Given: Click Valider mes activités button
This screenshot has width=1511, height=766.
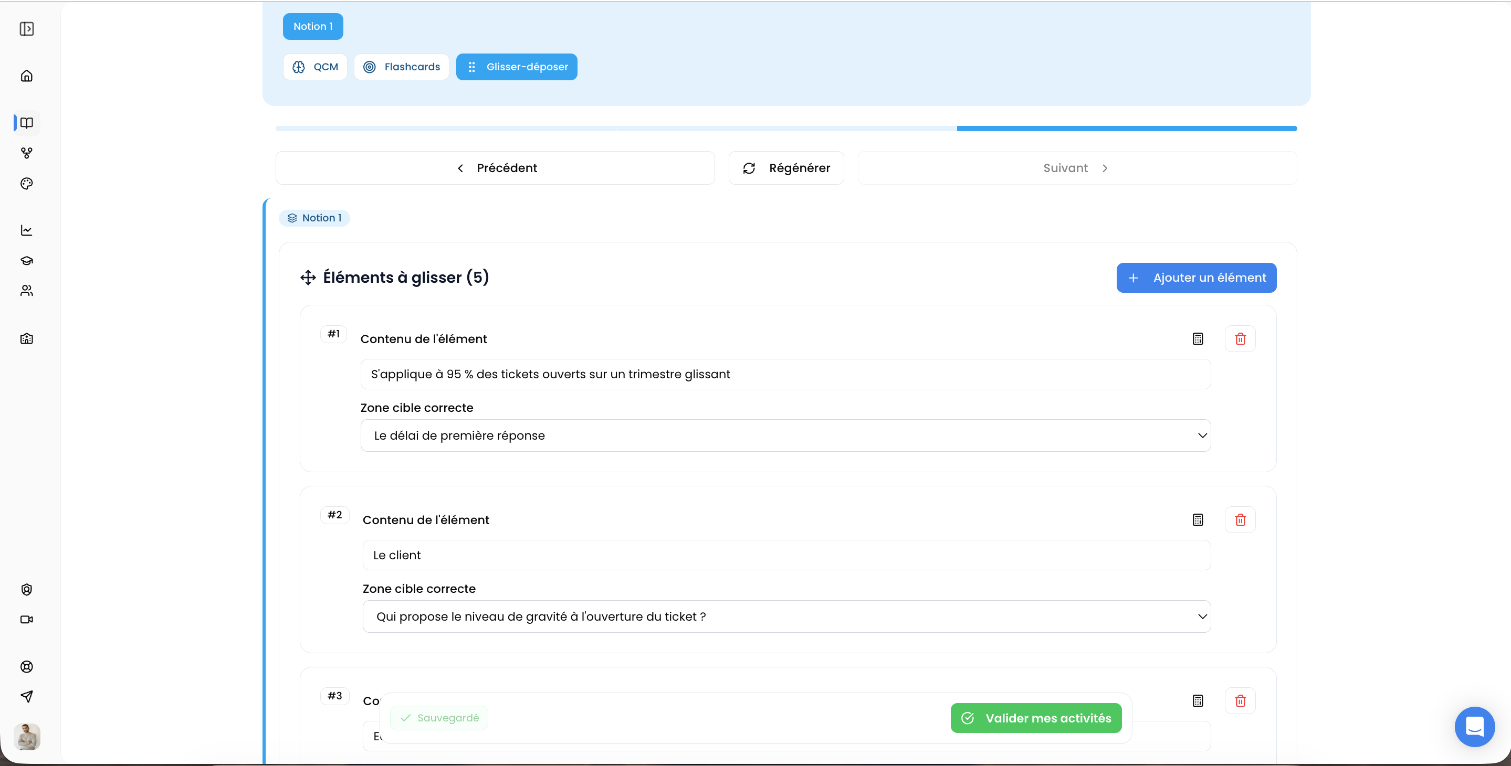Looking at the screenshot, I should click(x=1036, y=718).
